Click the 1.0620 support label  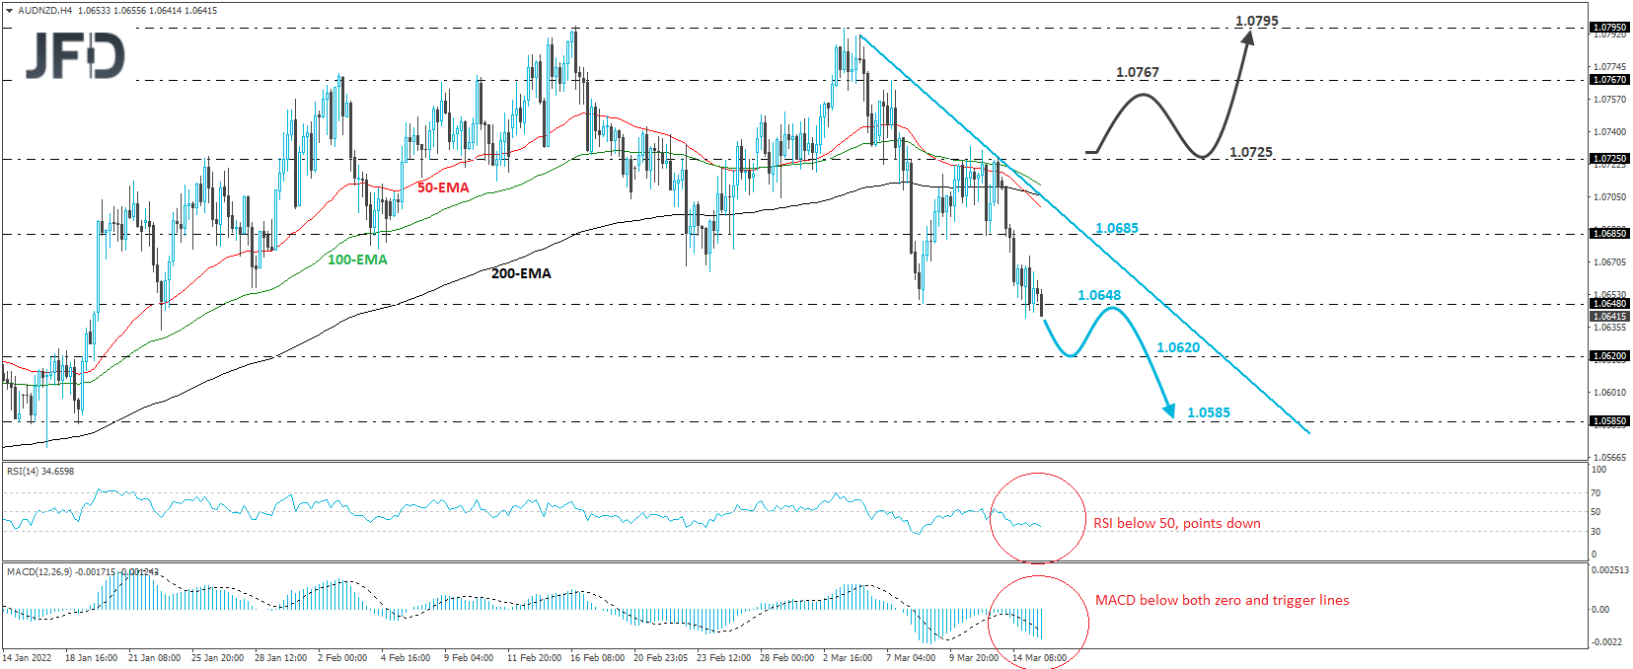[1178, 347]
